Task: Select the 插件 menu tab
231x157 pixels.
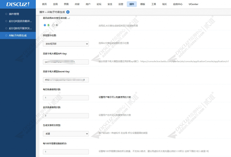Action: click(x=132, y=4)
